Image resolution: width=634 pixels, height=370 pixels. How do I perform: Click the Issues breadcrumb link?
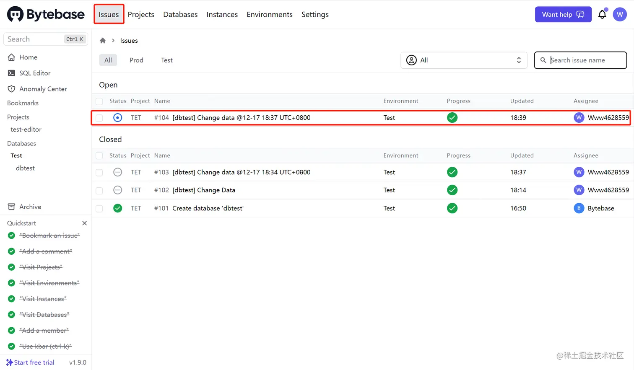(x=129, y=41)
